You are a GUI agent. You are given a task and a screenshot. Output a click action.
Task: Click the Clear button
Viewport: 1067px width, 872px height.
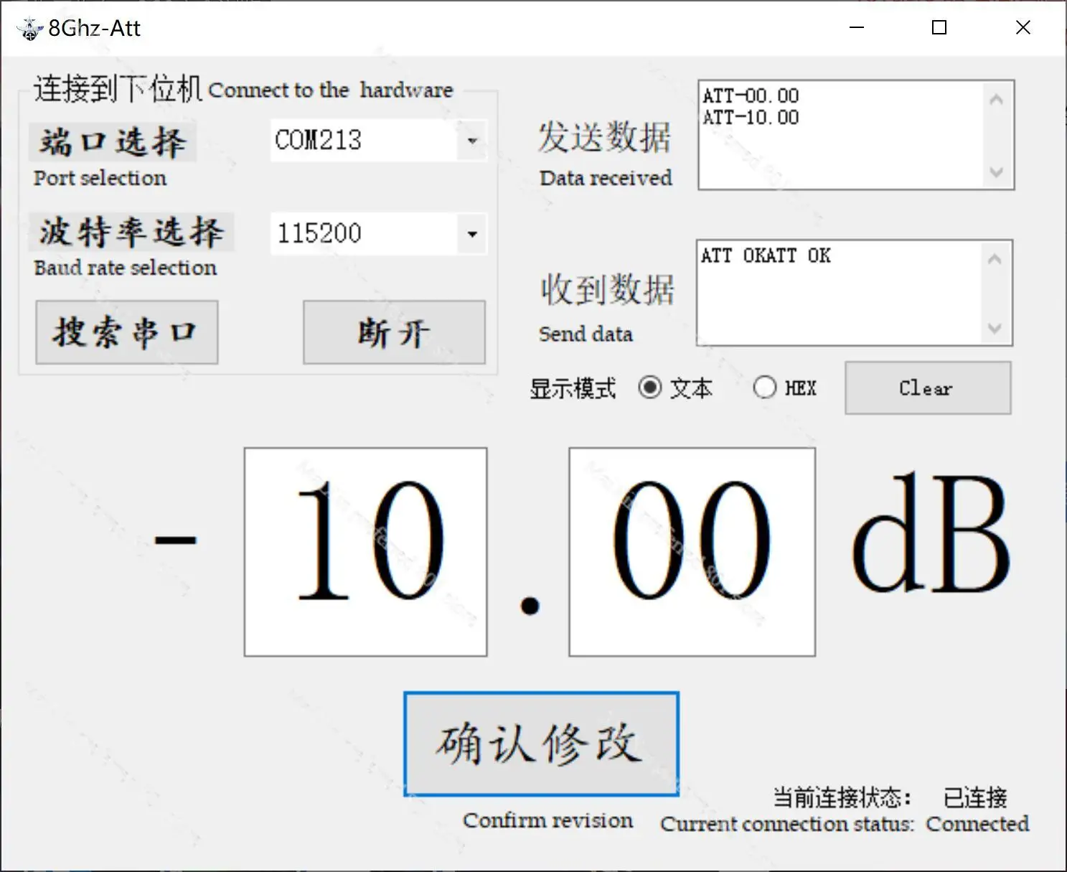coord(928,388)
